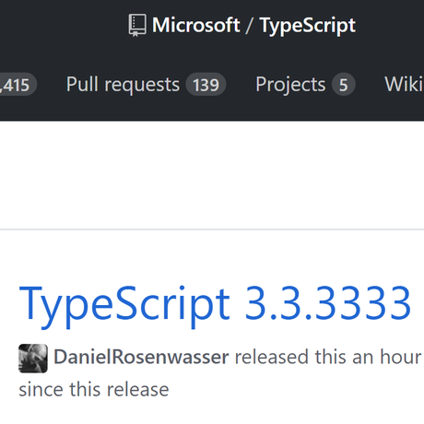Viewport: 424px width, 424px height.
Task: Click the 'since this release' text
Action: coord(94,390)
